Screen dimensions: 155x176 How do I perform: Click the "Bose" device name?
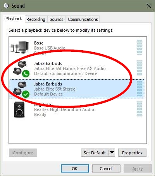click(39, 43)
